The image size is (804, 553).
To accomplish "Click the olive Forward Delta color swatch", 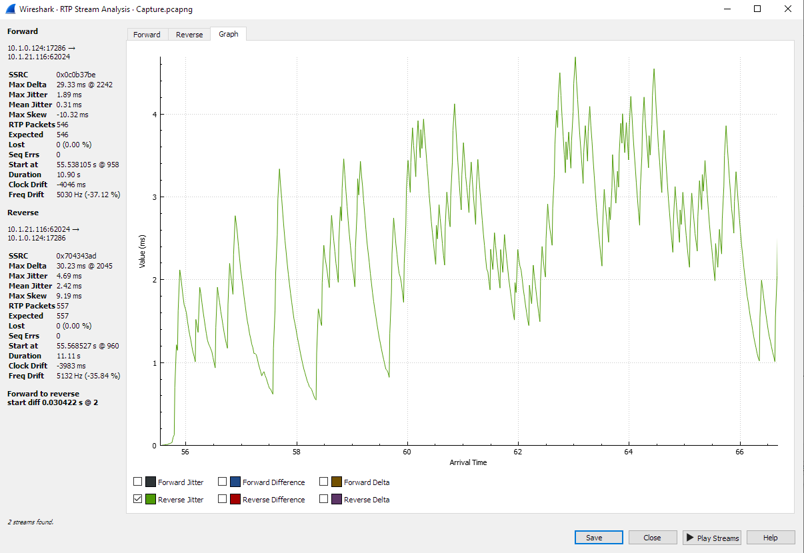I will pos(335,480).
